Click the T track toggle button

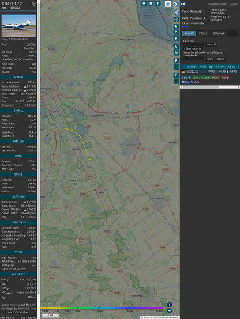click(x=157, y=3)
